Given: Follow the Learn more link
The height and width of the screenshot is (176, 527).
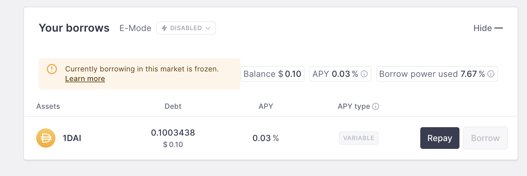Looking at the screenshot, I should (x=85, y=79).
